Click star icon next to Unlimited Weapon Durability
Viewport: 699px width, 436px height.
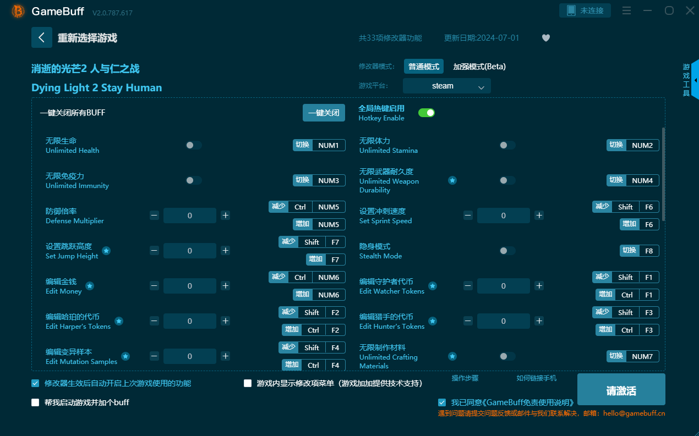click(452, 180)
